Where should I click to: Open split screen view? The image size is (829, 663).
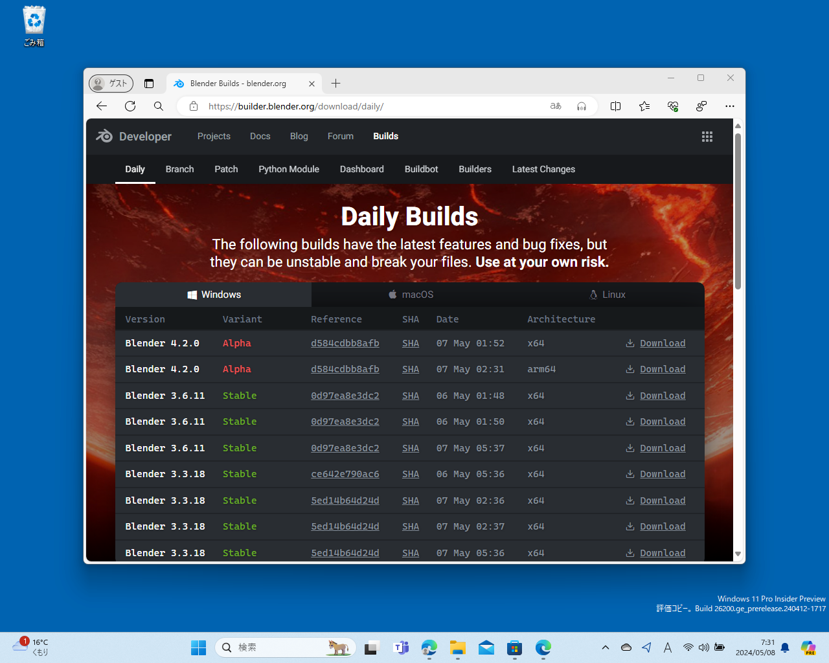616,106
